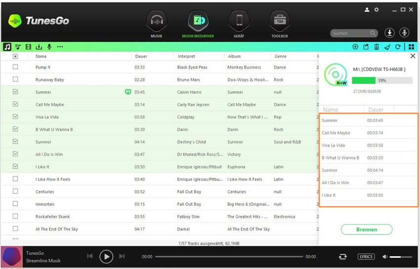
Task: Check the Immortals checkbox
Action: (15, 204)
